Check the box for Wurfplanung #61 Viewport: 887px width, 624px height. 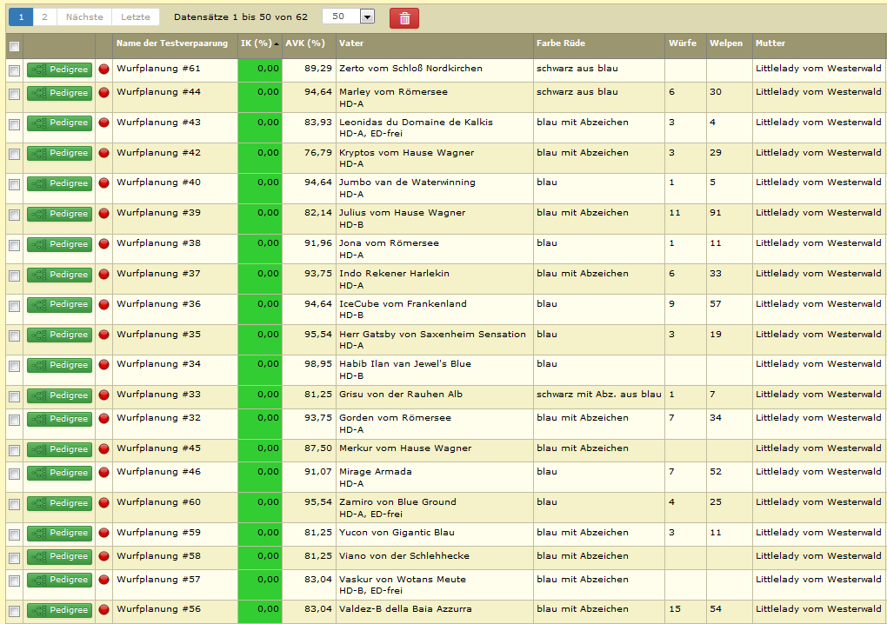click(15, 70)
